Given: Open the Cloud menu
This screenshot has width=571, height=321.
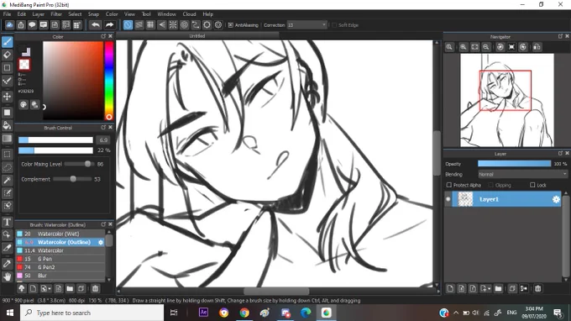Looking at the screenshot, I should 189,14.
